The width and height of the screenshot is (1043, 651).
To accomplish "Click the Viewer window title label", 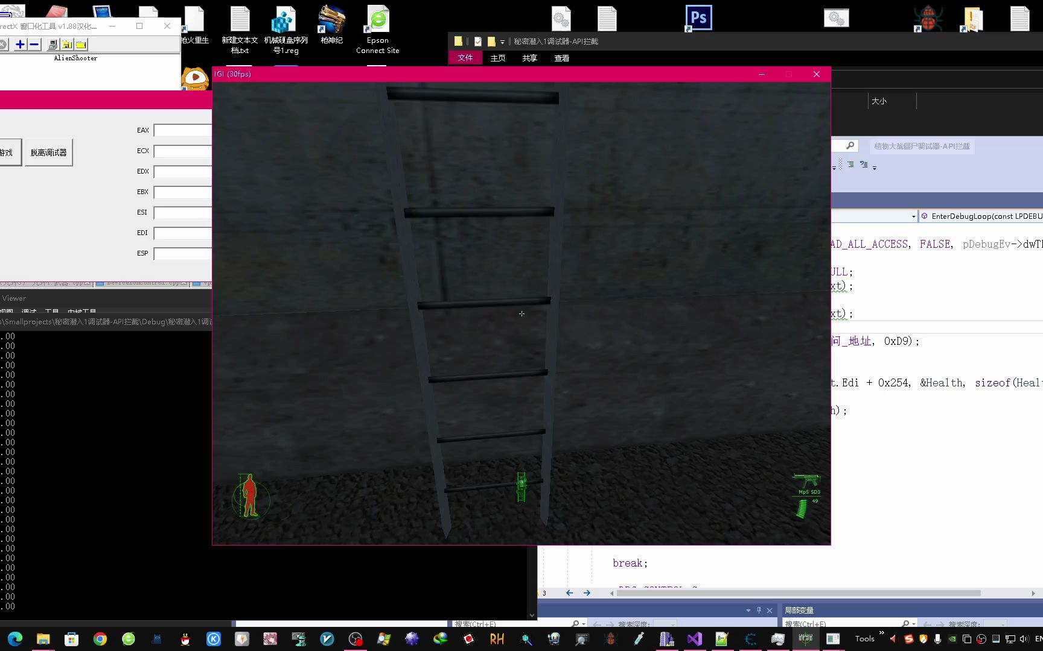I will 13,298.
